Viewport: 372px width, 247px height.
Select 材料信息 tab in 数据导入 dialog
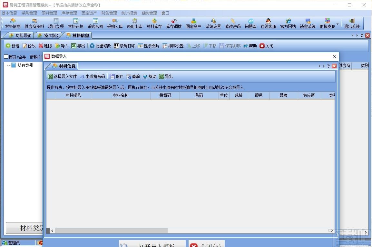[x=64, y=66]
